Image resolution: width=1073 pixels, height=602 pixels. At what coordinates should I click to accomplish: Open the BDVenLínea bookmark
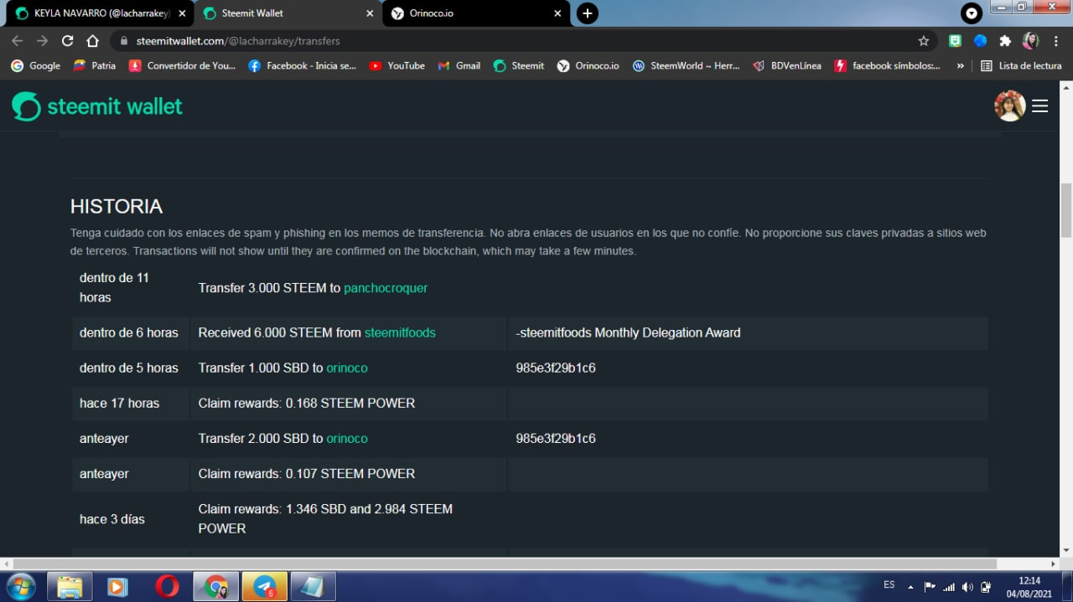787,65
